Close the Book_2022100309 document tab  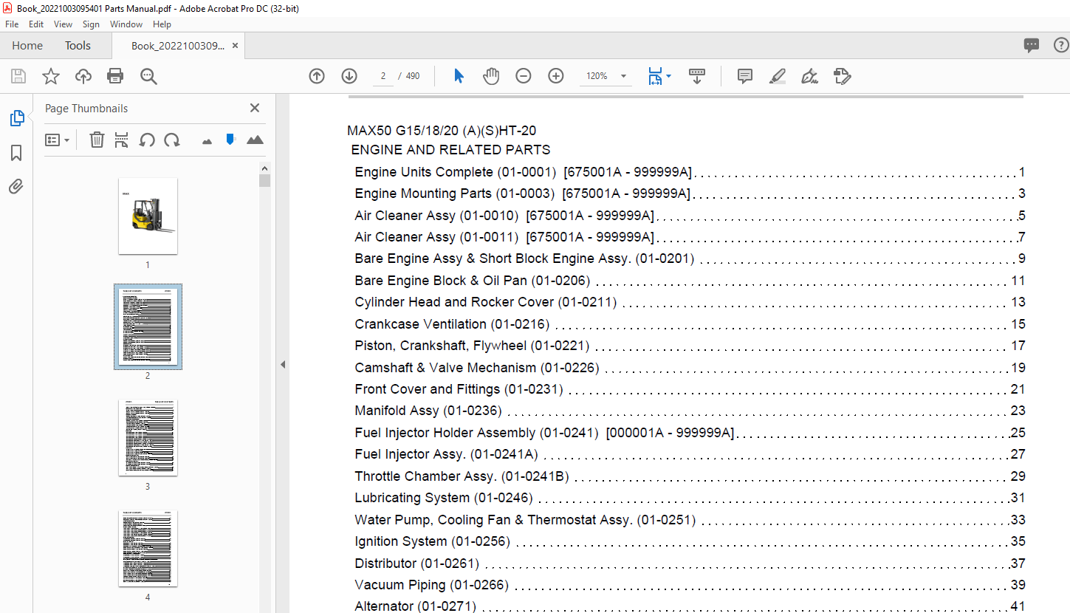coord(235,46)
